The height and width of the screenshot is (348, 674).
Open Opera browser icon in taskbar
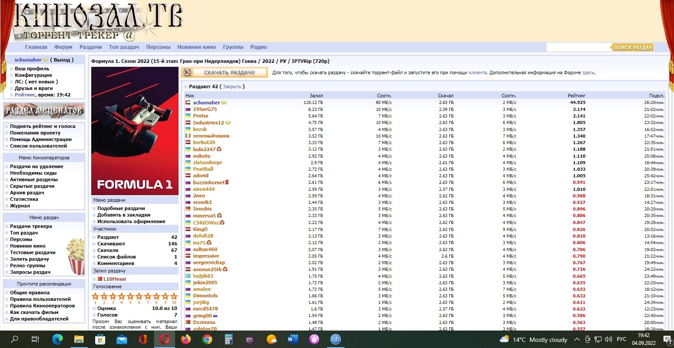click(x=165, y=339)
